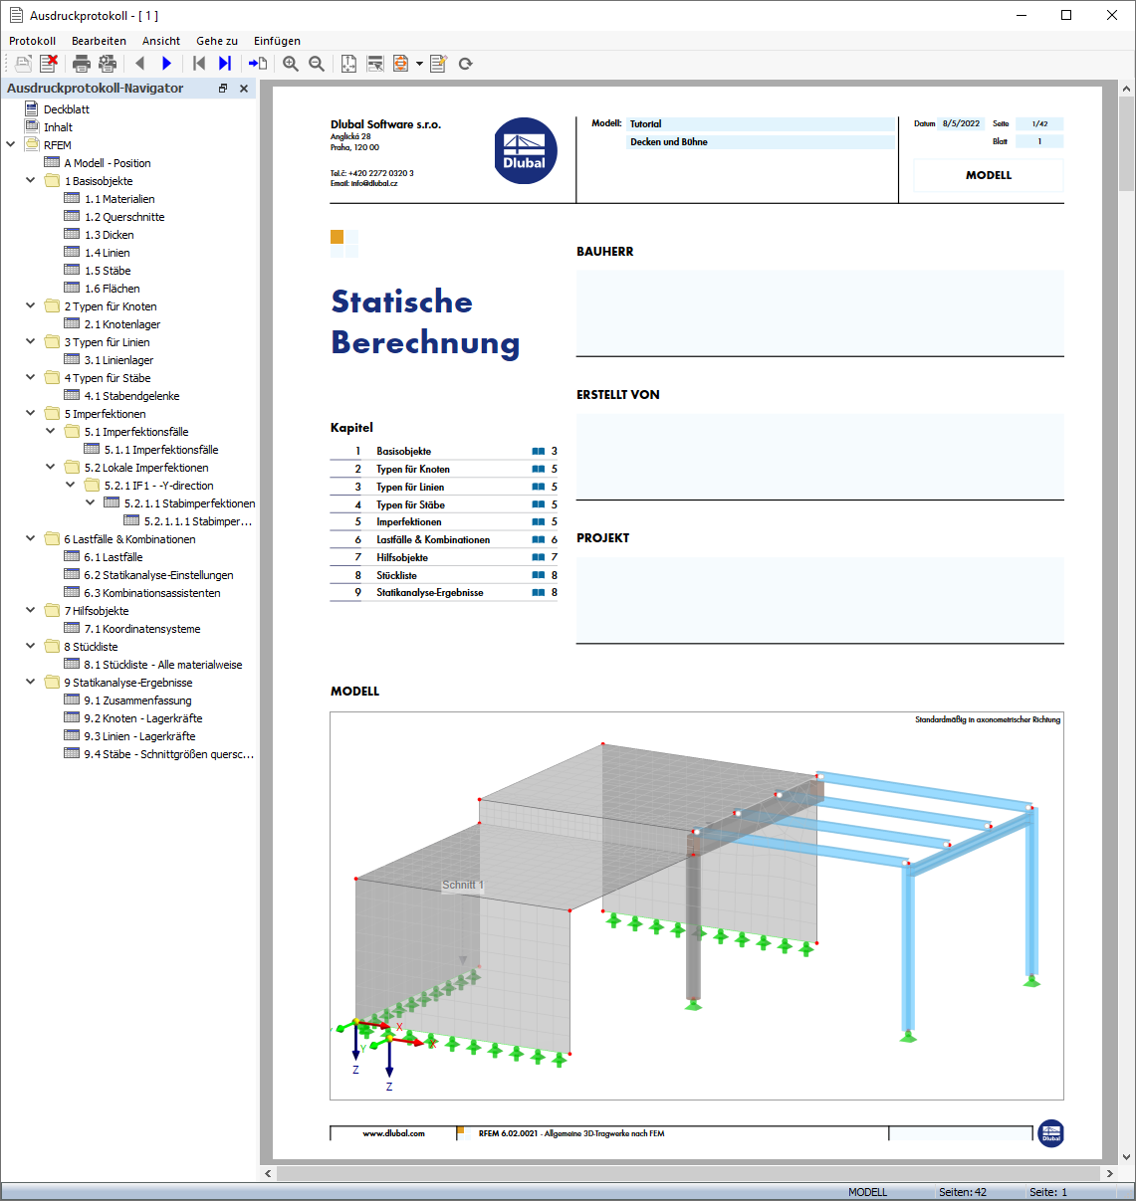Select 1.2 Querschnitte tree item

[124, 217]
